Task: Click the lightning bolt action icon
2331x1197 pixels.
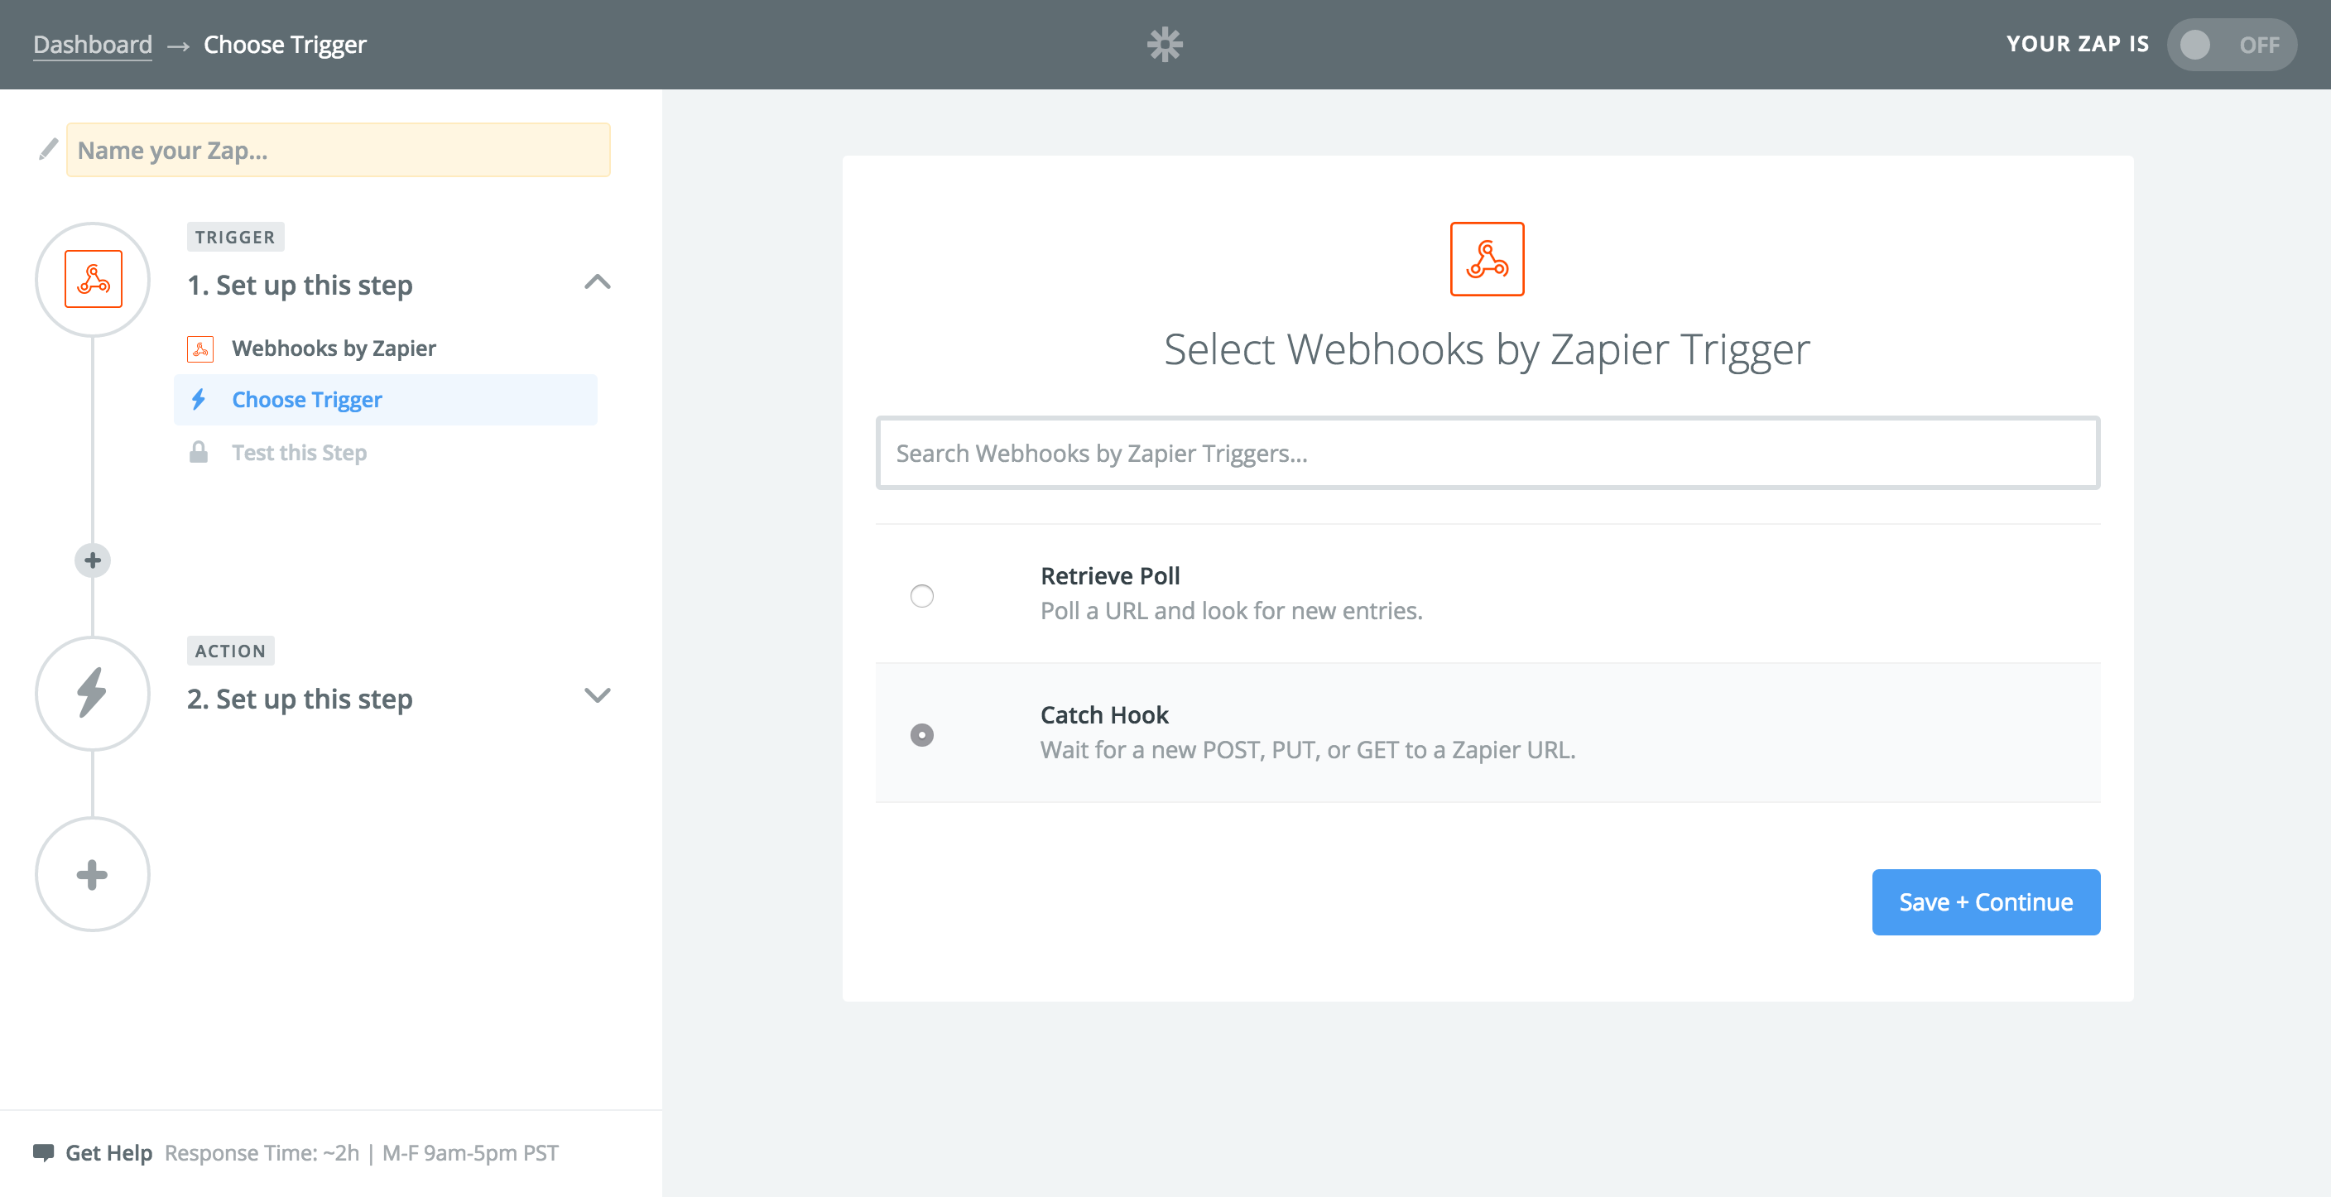Action: coord(92,698)
